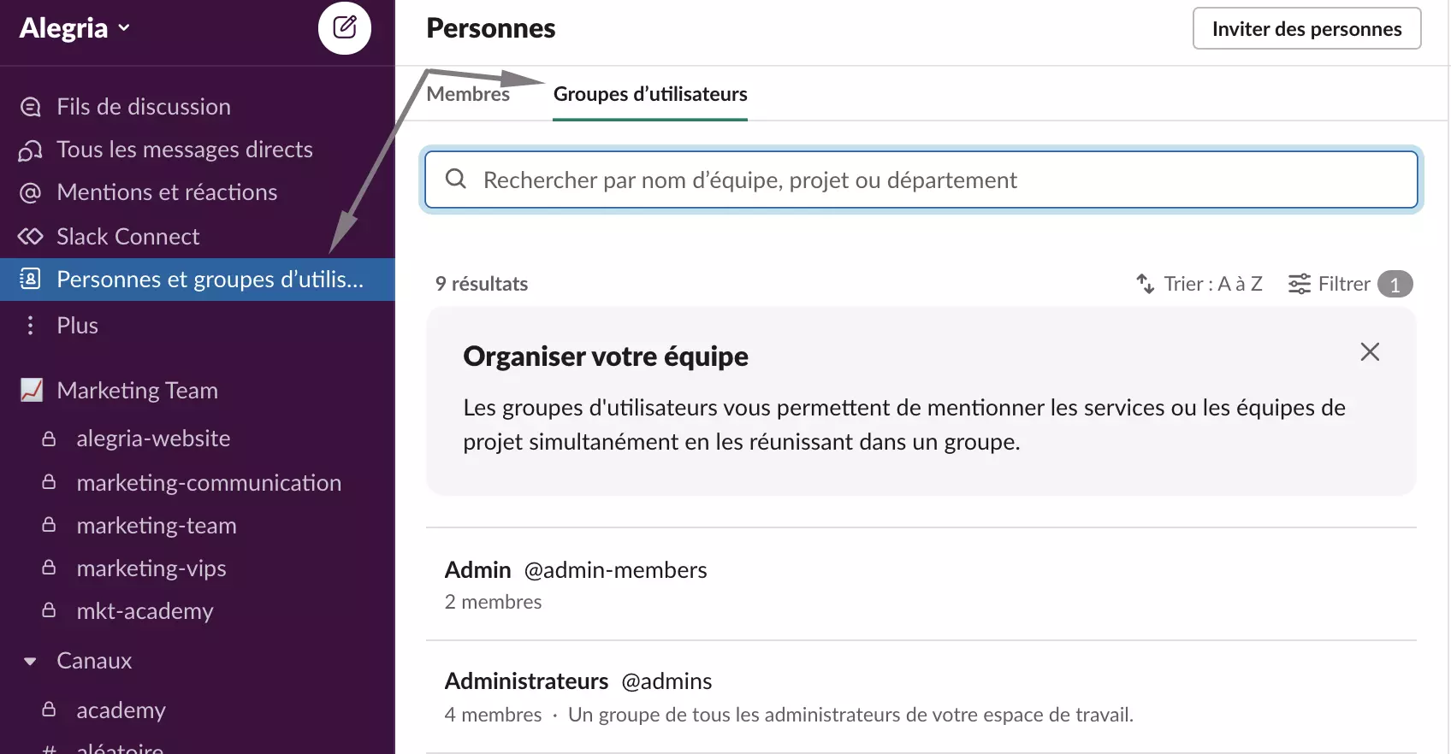This screenshot has height=754, width=1451.
Task: Open the Administrateurs @admins group
Action: coord(921,697)
